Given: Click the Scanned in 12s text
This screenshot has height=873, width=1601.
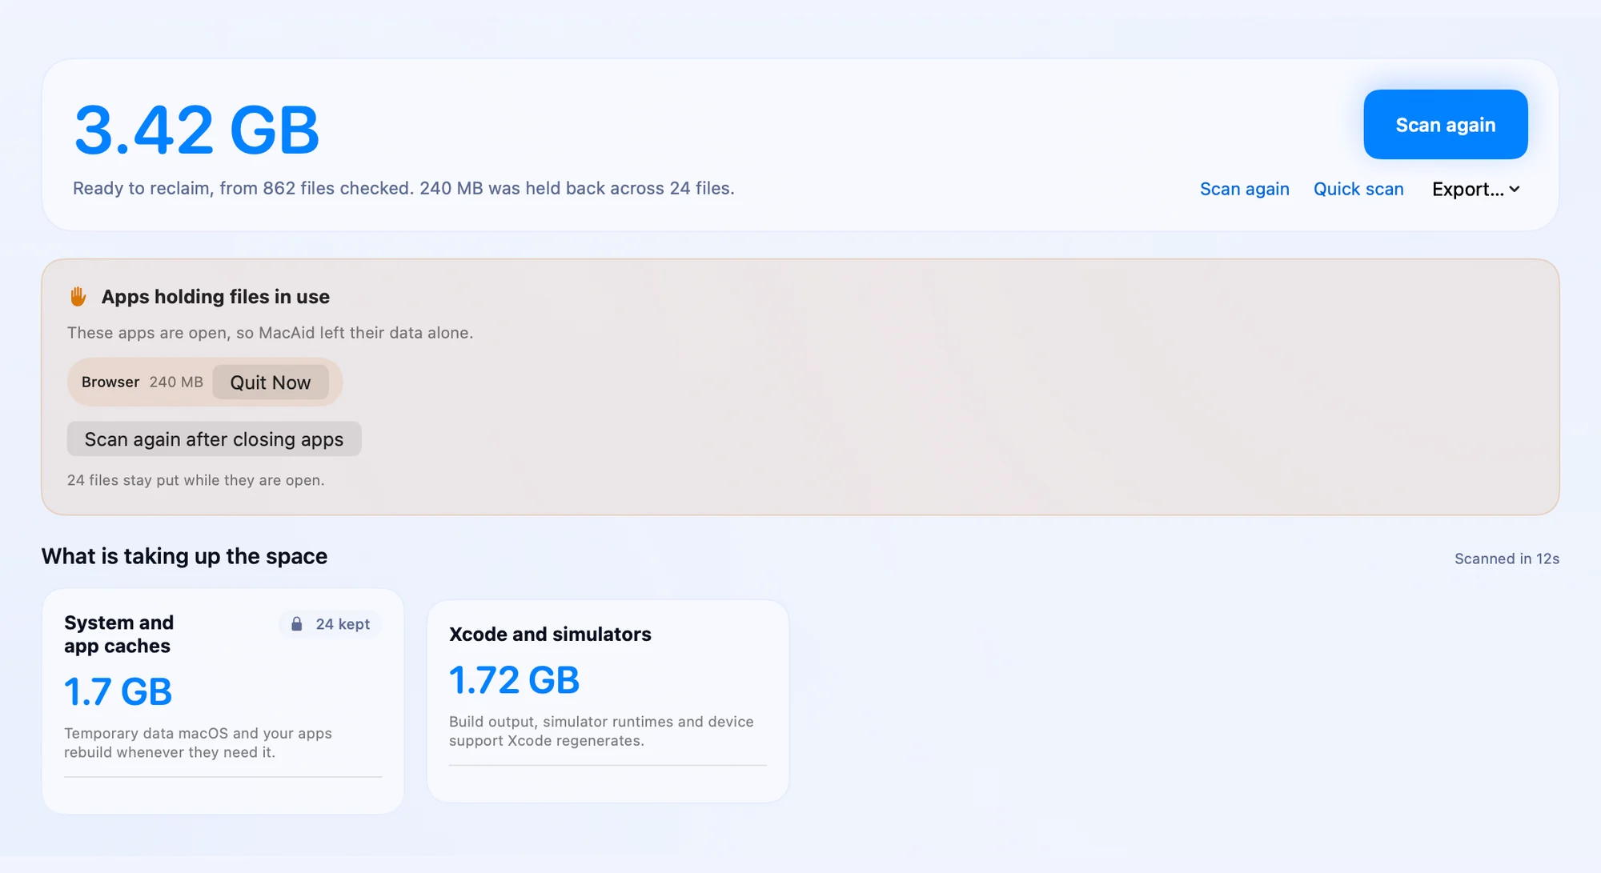Looking at the screenshot, I should point(1507,559).
